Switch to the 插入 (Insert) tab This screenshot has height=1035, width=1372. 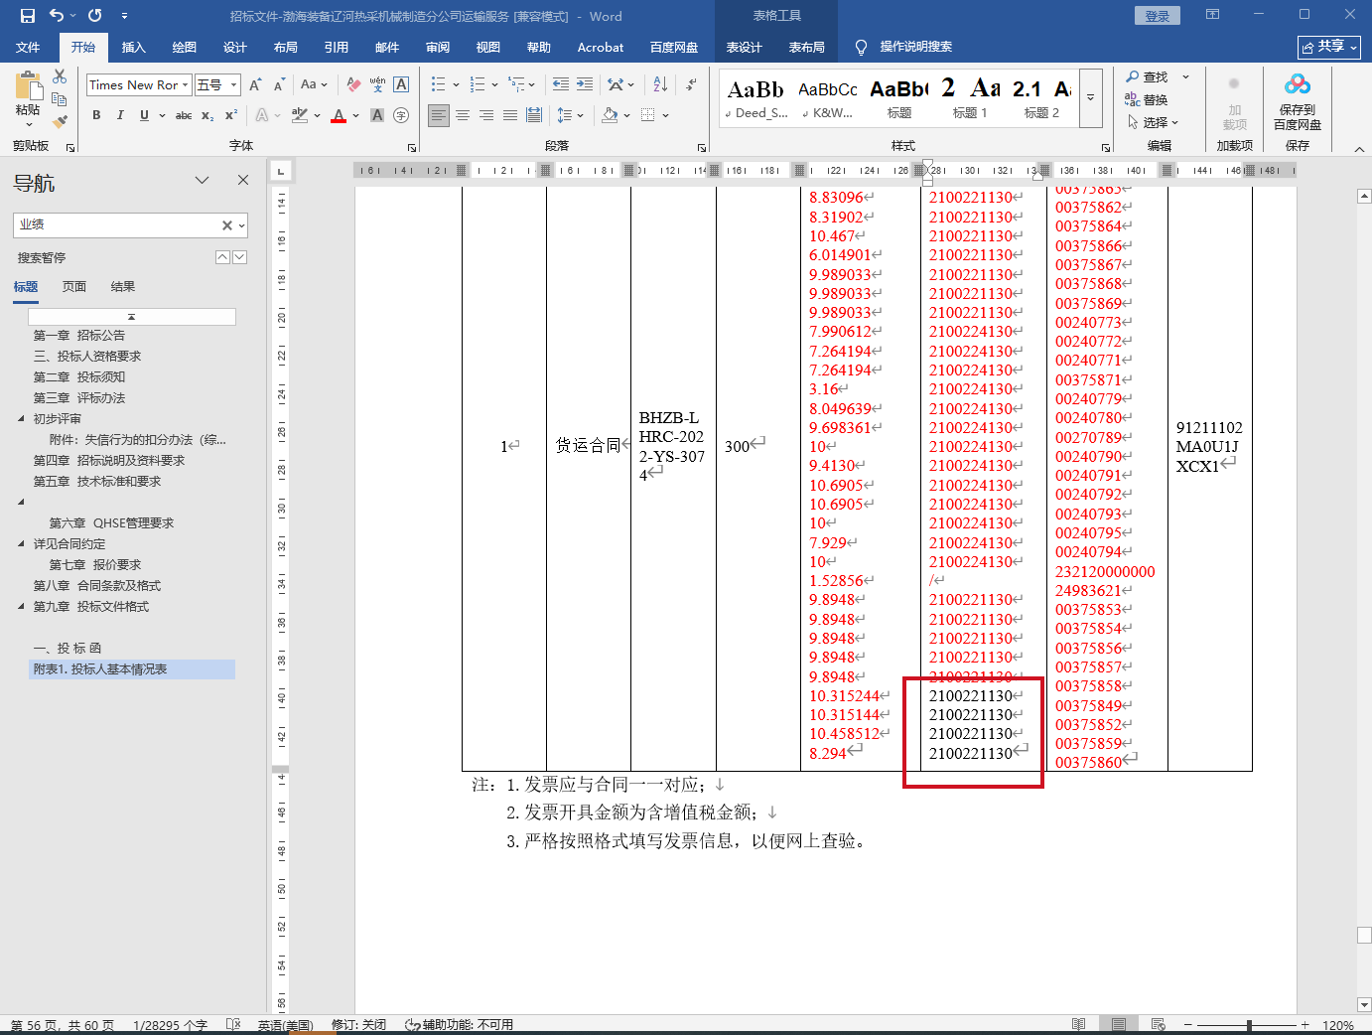click(134, 47)
